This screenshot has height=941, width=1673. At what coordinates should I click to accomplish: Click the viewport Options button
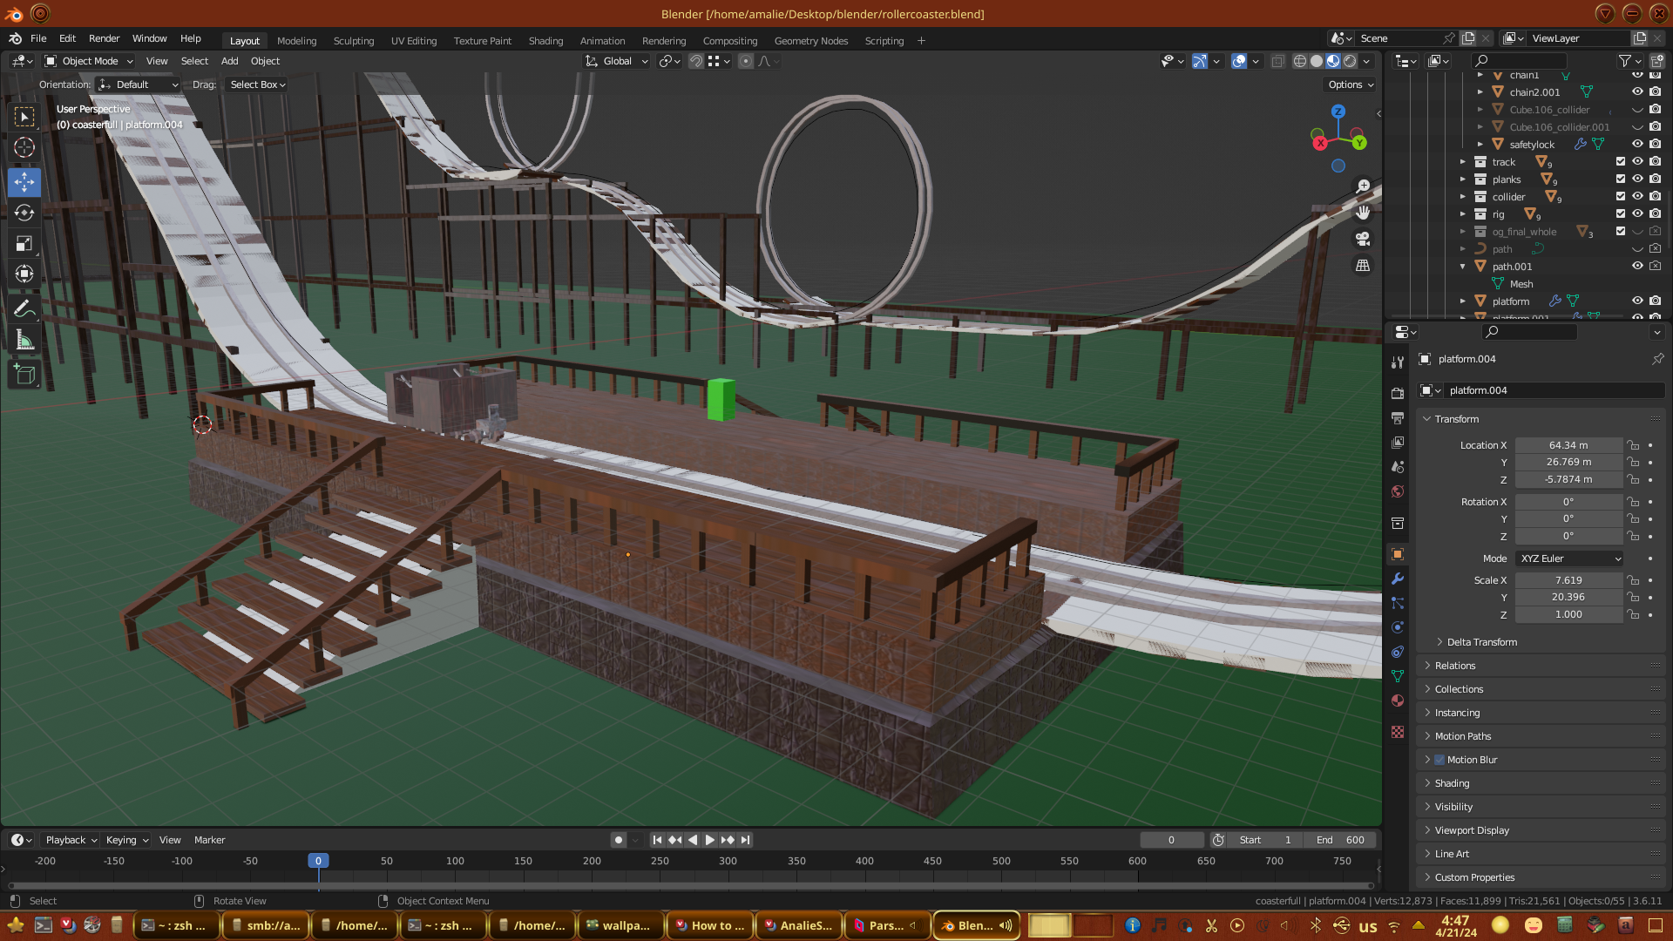click(x=1351, y=85)
